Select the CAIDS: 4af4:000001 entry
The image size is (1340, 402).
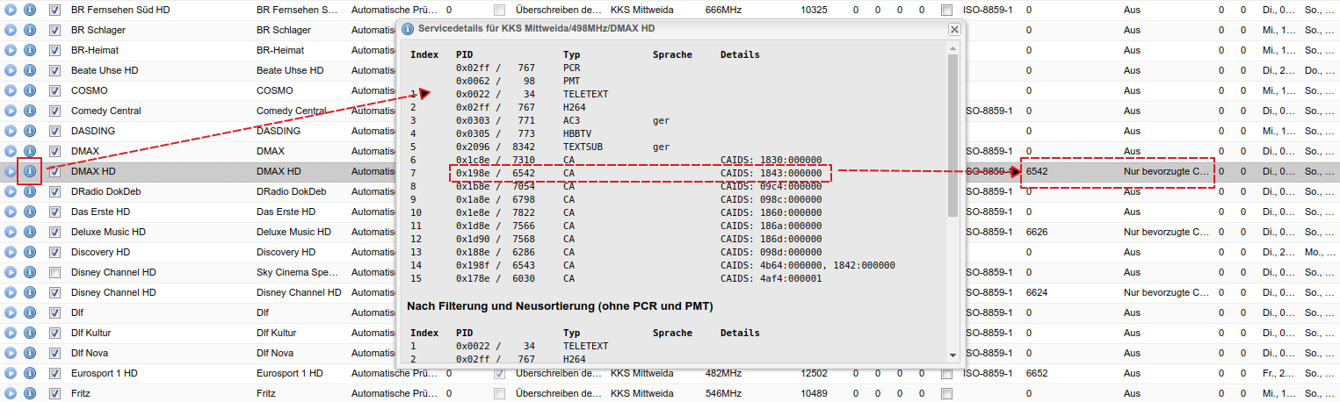pyautogui.click(x=771, y=278)
